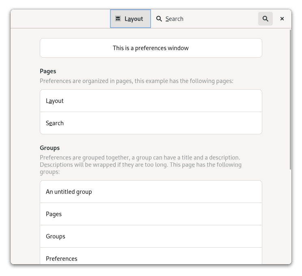Click the magnifier icon on Search tab
The image size is (302, 276).
pos(159,19)
